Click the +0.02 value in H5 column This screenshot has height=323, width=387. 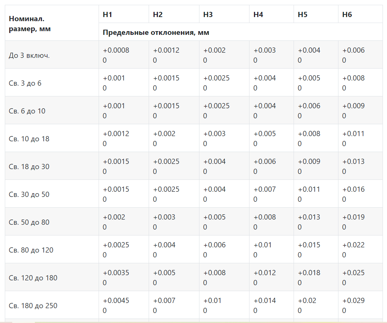coord(307,301)
